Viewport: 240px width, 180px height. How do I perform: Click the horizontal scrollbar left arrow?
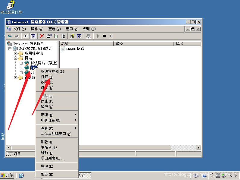(8, 148)
